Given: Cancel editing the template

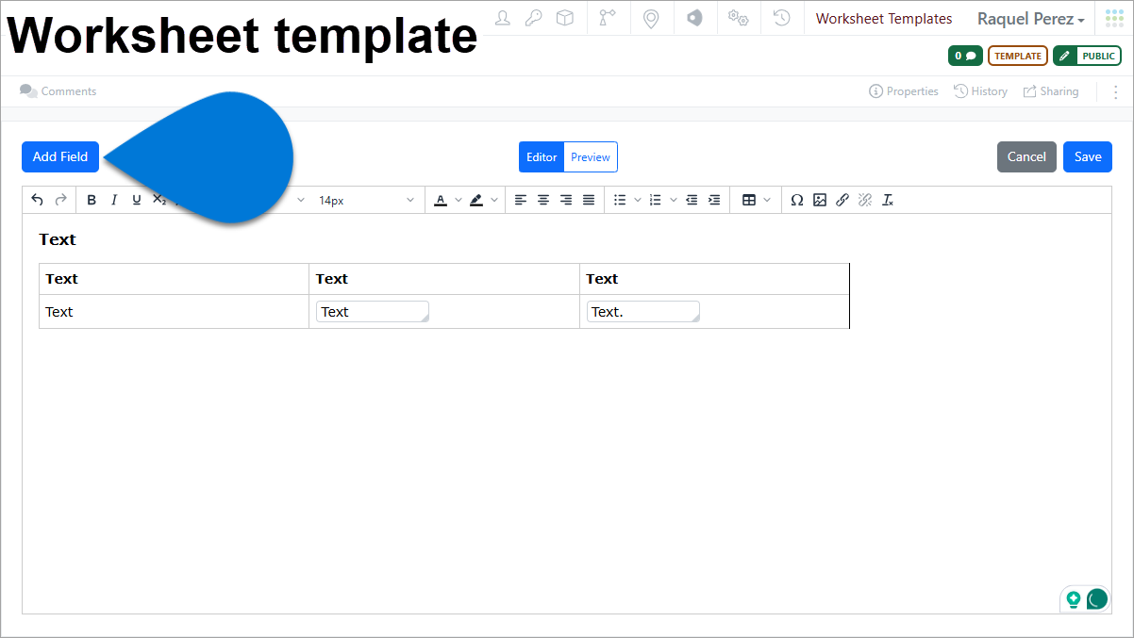Looking at the screenshot, I should [x=1026, y=156].
